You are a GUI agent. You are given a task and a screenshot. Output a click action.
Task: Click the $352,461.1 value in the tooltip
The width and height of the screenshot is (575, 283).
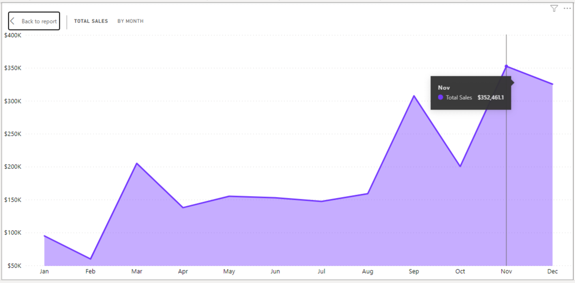point(491,97)
